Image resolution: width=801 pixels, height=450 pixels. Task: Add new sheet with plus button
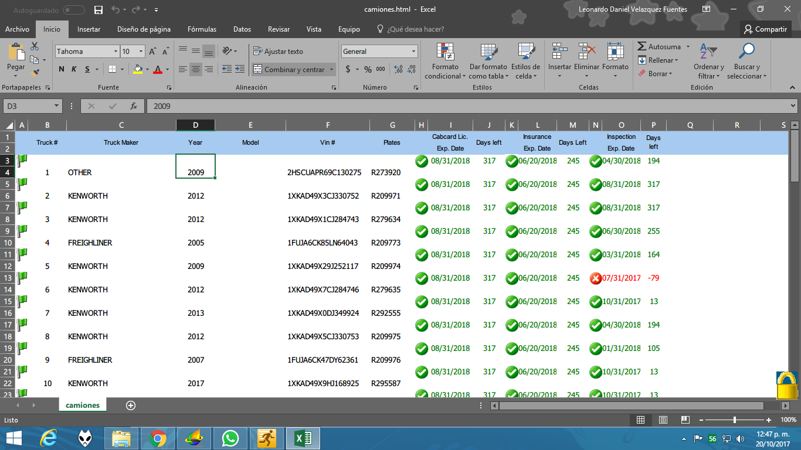131,405
